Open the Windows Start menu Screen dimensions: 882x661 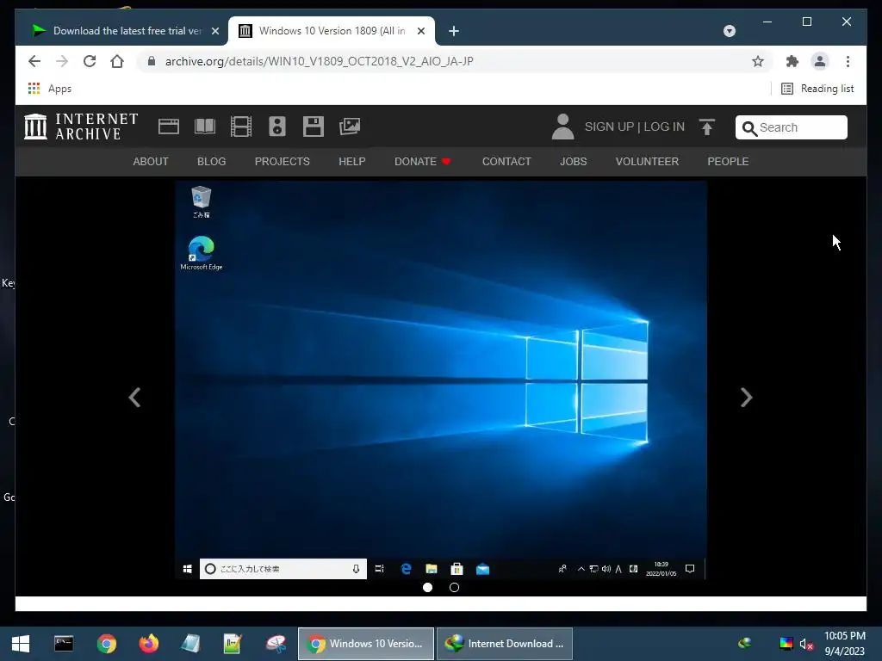click(21, 644)
